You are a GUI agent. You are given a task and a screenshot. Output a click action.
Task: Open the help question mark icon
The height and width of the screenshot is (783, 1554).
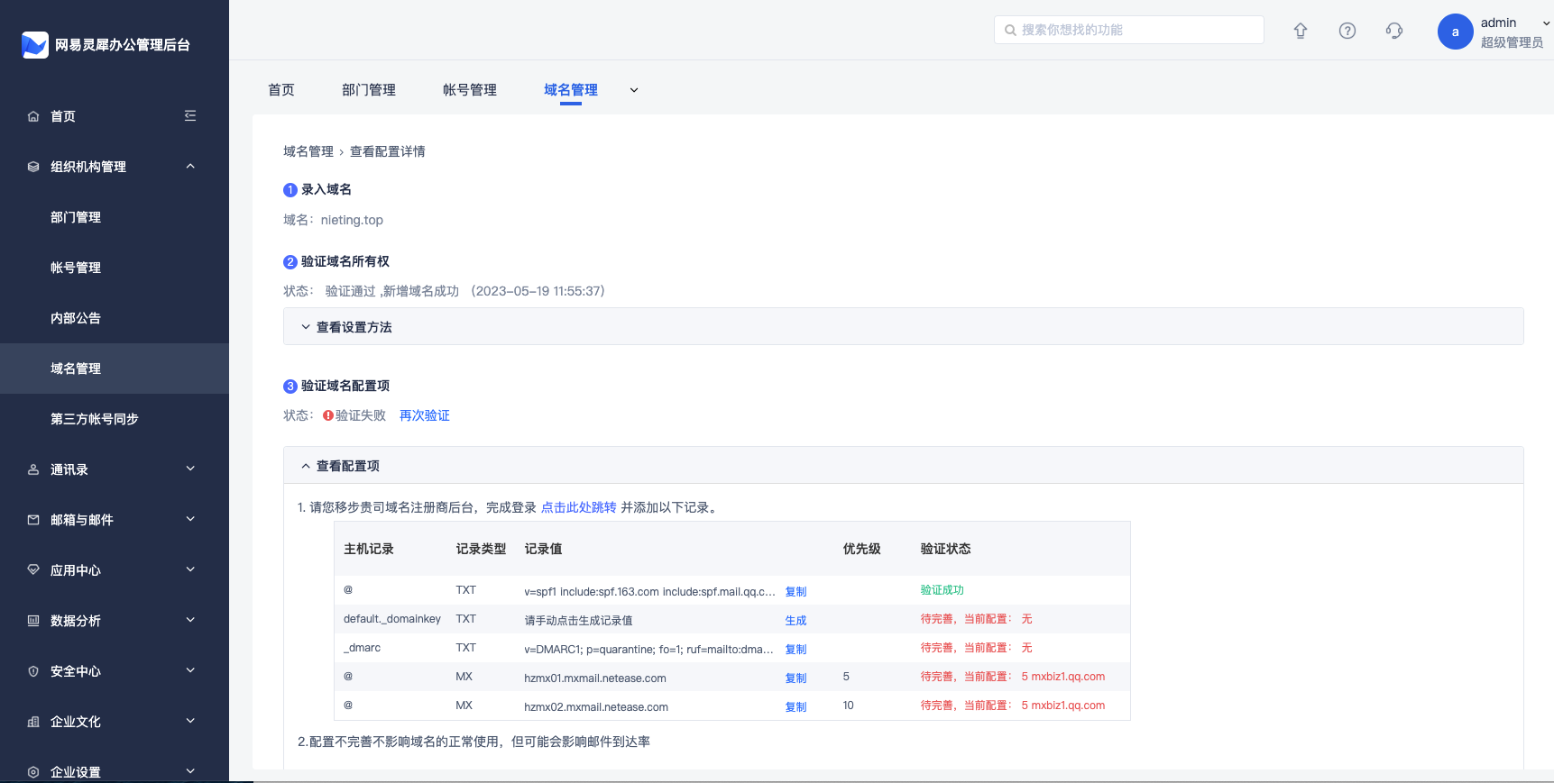click(1347, 31)
